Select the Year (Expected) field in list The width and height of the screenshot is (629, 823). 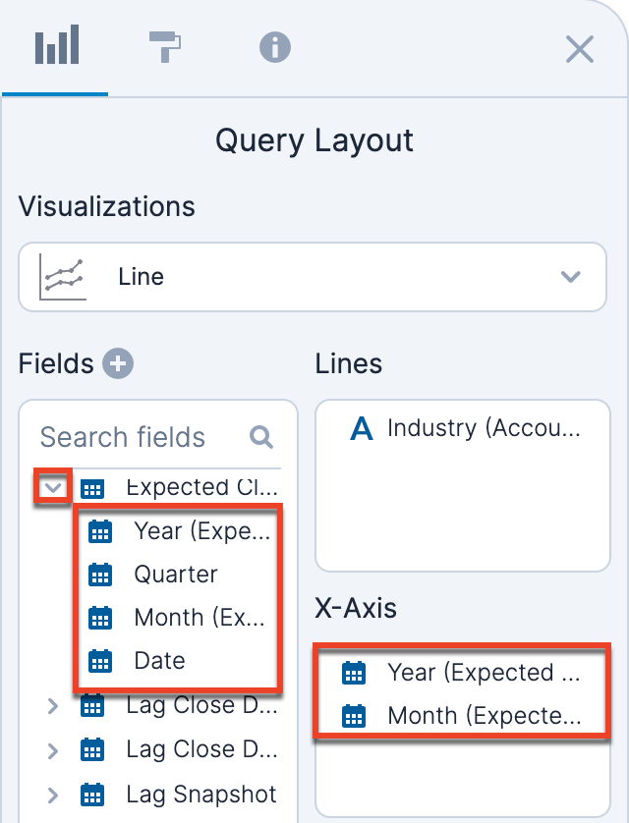pos(200,531)
